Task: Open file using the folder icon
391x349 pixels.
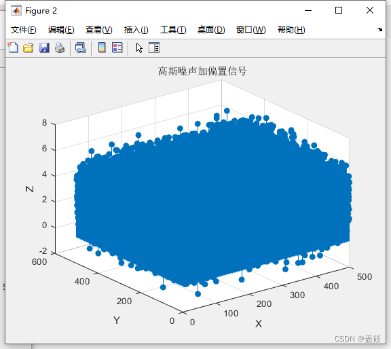Action: tap(29, 48)
